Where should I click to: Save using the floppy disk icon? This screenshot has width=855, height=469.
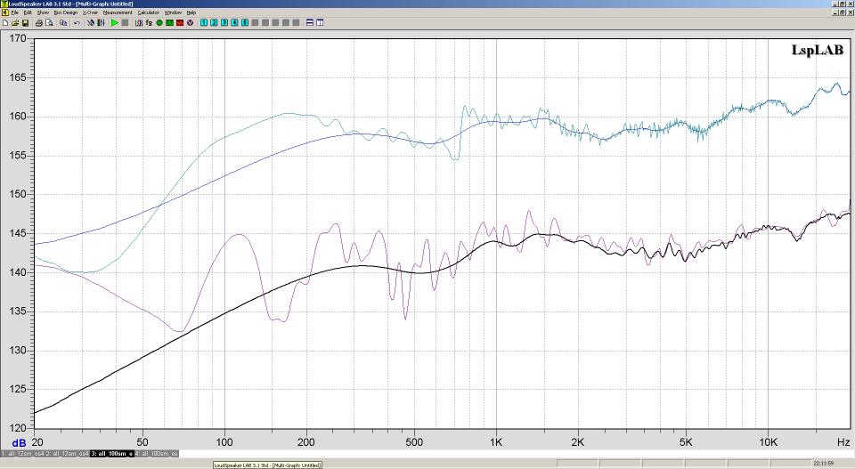pos(25,23)
